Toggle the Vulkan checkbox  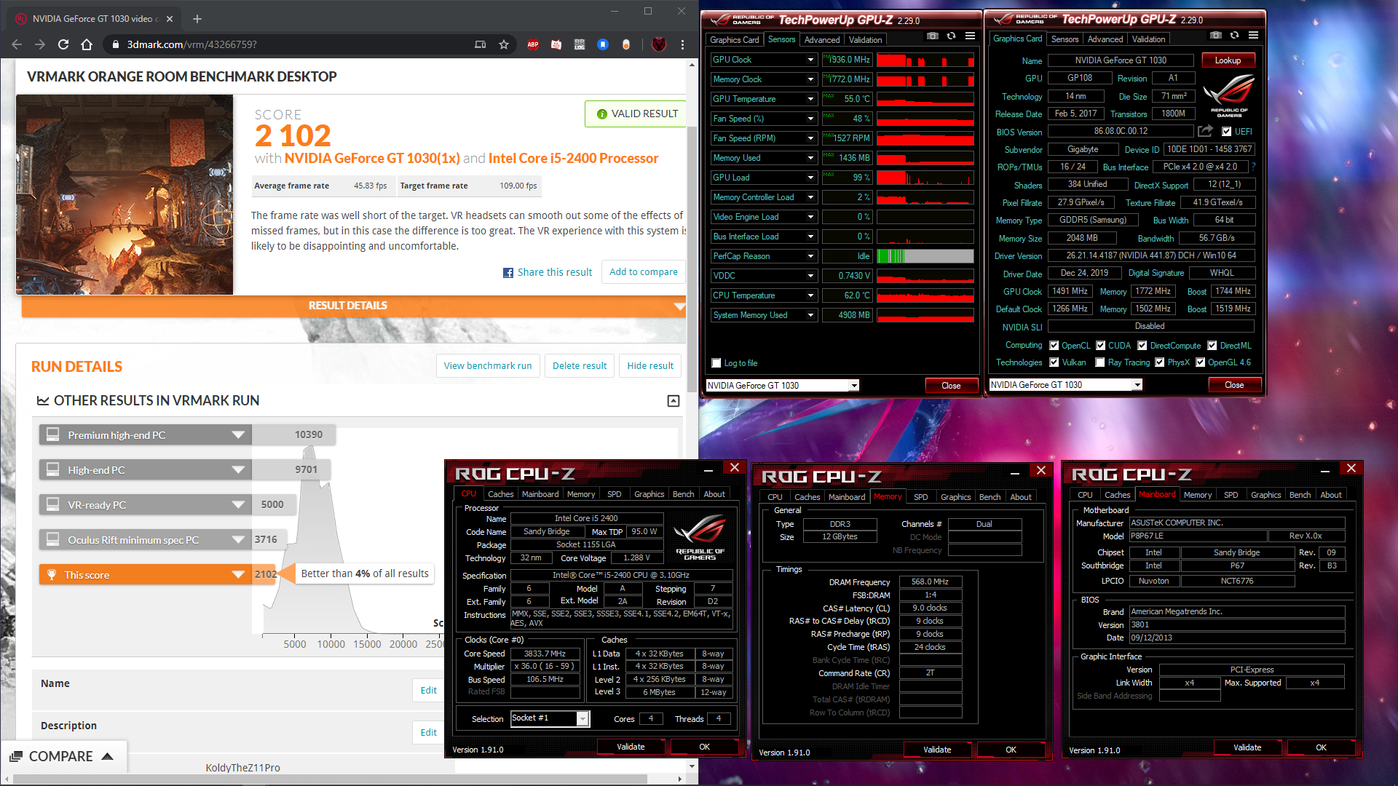coord(1054,362)
